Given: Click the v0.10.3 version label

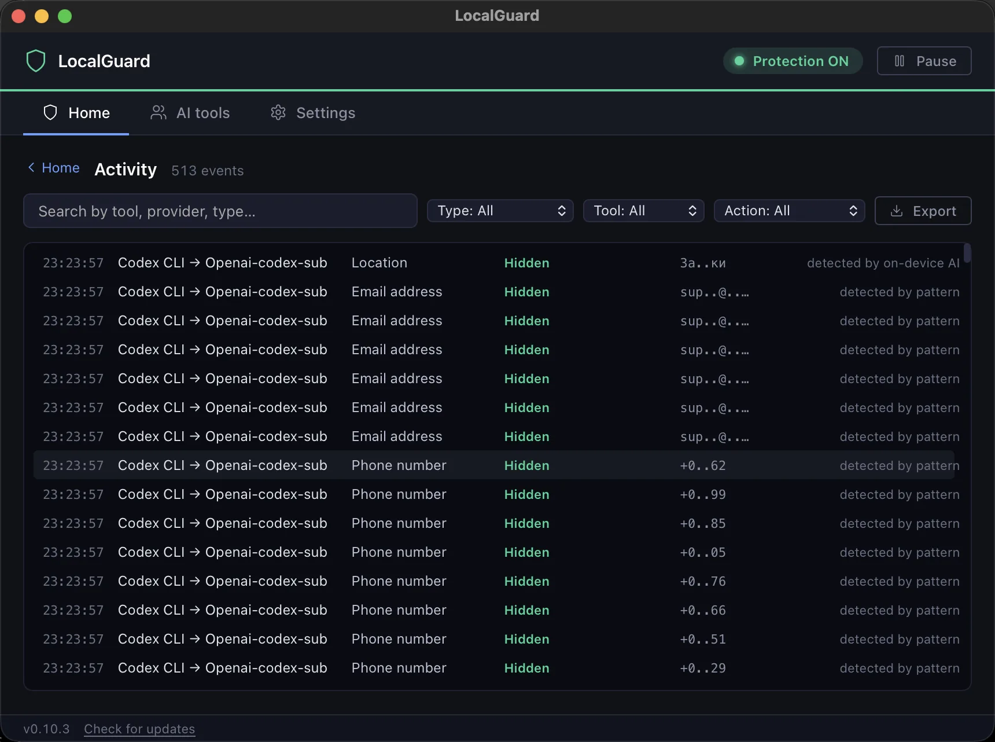Looking at the screenshot, I should 46,729.
